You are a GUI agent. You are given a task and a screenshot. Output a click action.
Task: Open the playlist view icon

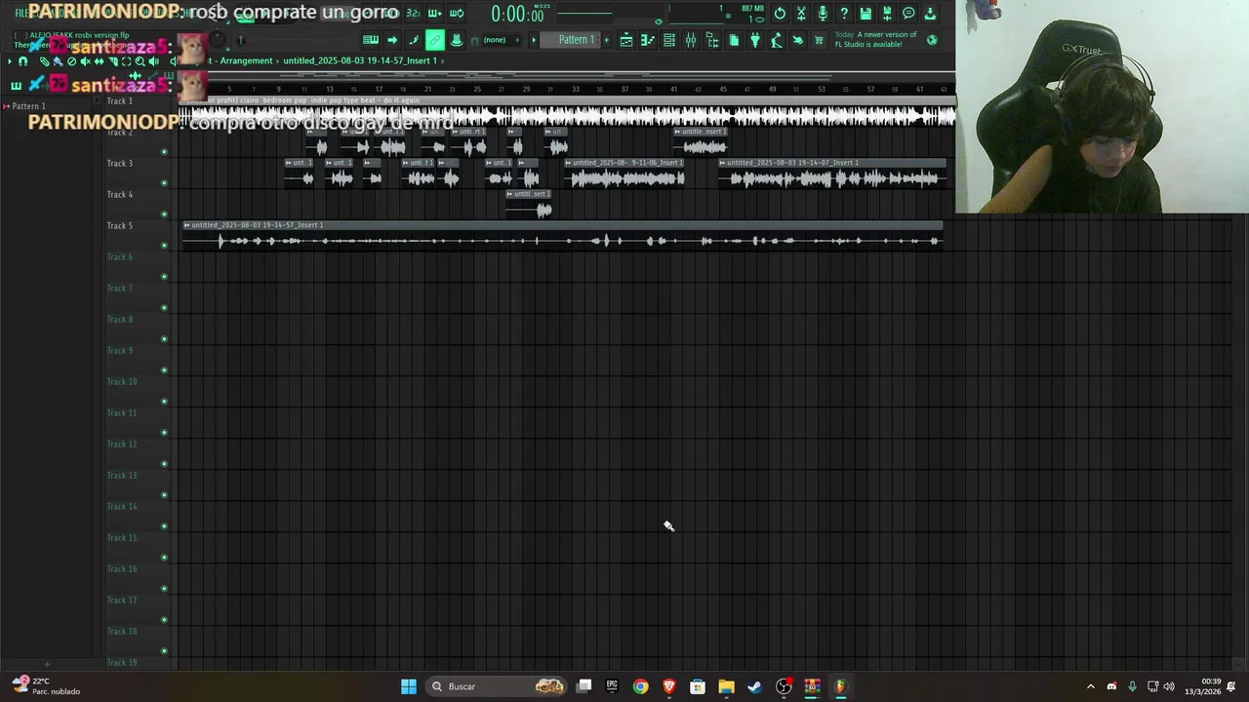coord(625,40)
